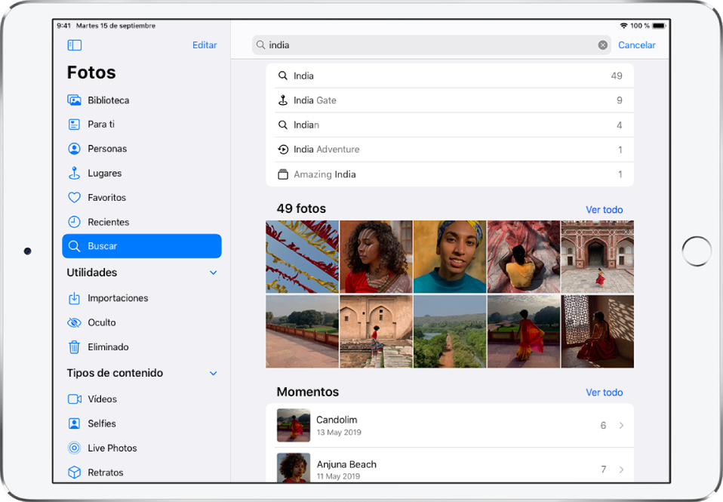
Task: Tap Ver todo next to 49 fotos
Action: [604, 210]
